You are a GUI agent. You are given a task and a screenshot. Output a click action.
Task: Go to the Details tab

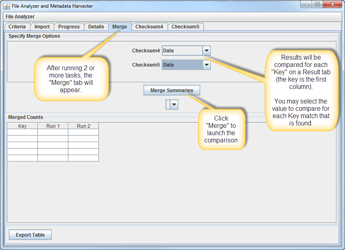pyautogui.click(x=96, y=27)
